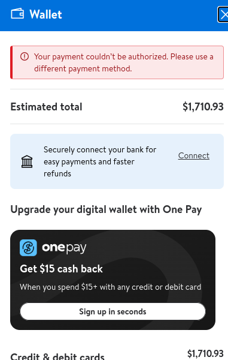Click the blue Wallet header bar background

pyautogui.click(x=138, y=15)
